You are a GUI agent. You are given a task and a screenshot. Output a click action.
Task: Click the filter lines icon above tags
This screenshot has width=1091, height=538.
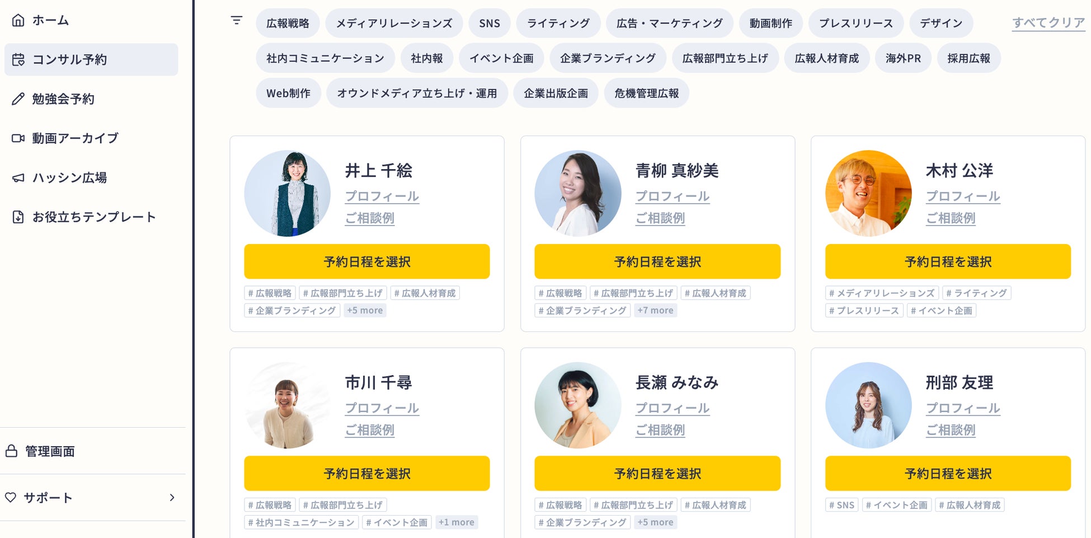237,21
